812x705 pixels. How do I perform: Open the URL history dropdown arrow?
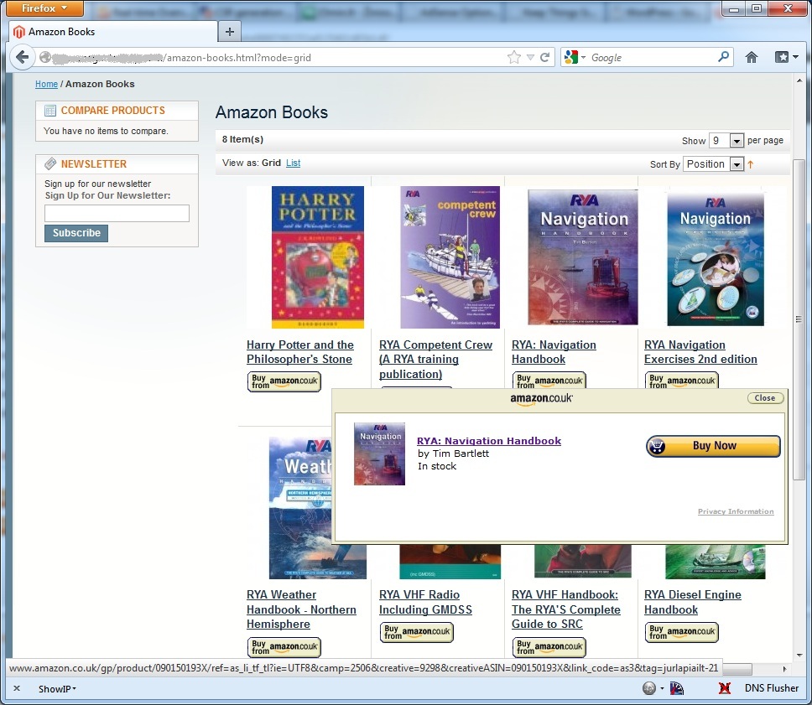pyautogui.click(x=530, y=58)
